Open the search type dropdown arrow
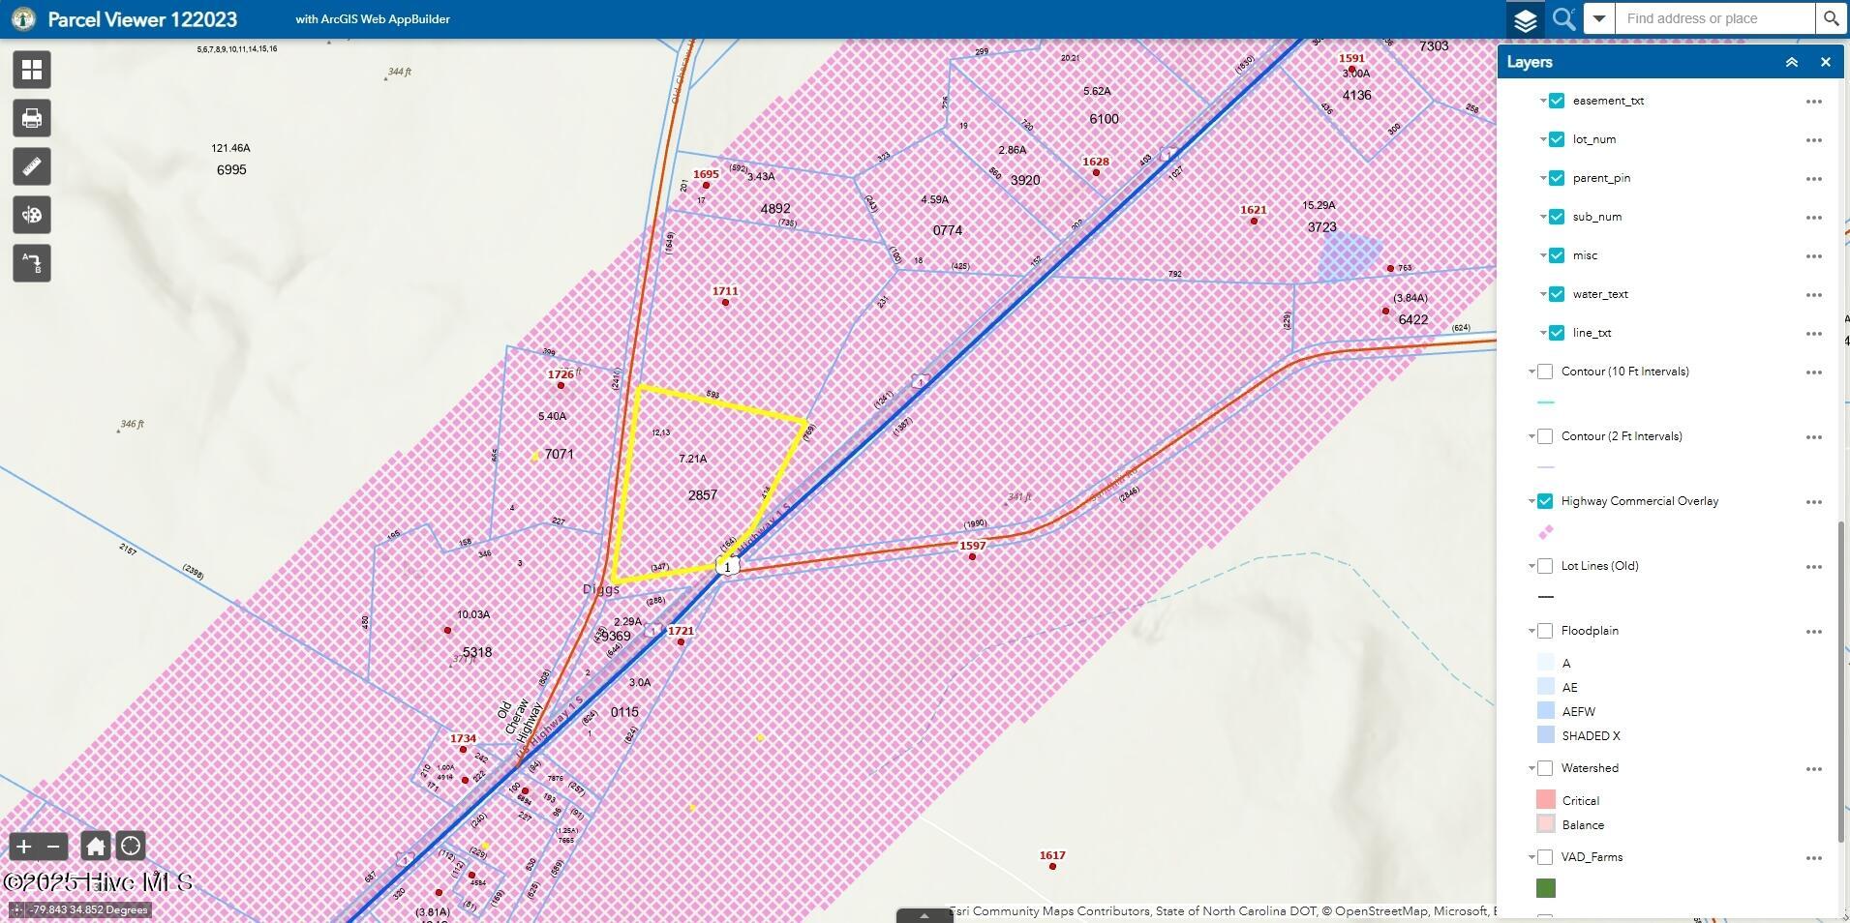Screen dimensions: 1850x923 click(x=1598, y=18)
